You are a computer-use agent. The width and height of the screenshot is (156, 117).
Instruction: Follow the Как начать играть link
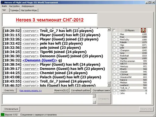click(31, 90)
